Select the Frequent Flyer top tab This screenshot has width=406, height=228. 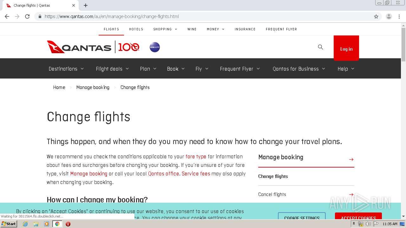pyautogui.click(x=281, y=29)
